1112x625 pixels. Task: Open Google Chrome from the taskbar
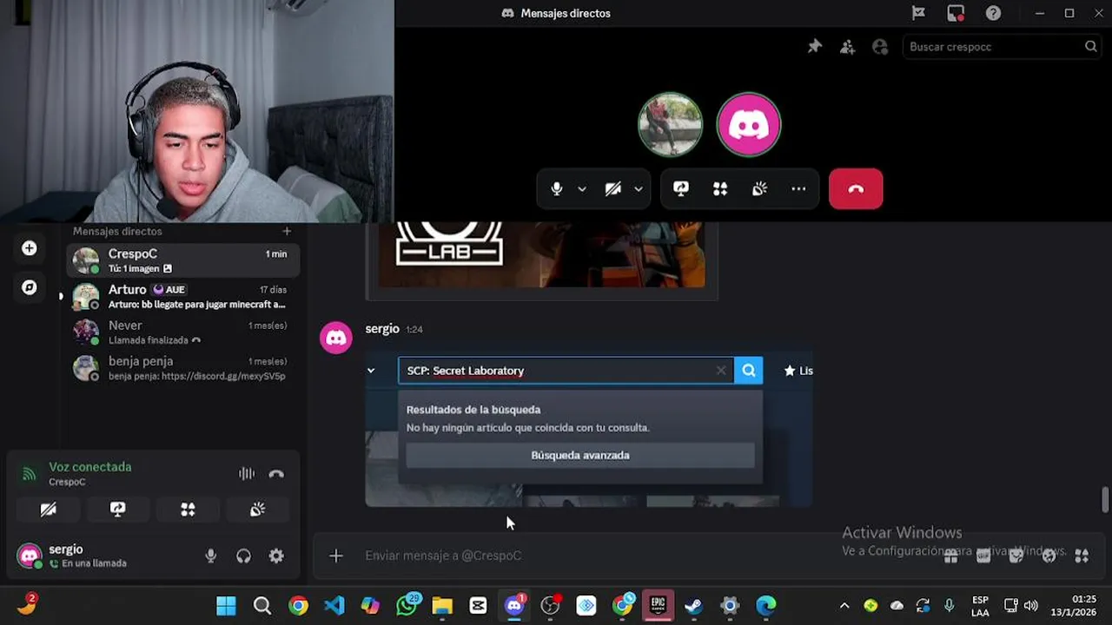(x=298, y=606)
